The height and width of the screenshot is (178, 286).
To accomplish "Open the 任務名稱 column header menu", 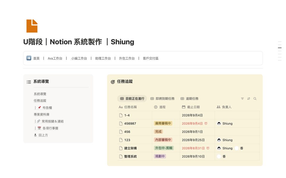I will pos(128,107).
